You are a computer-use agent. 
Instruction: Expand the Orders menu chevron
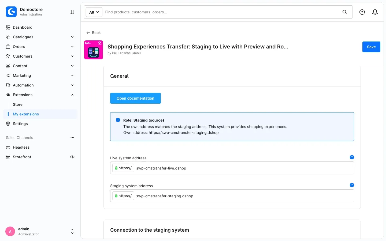pos(72,47)
